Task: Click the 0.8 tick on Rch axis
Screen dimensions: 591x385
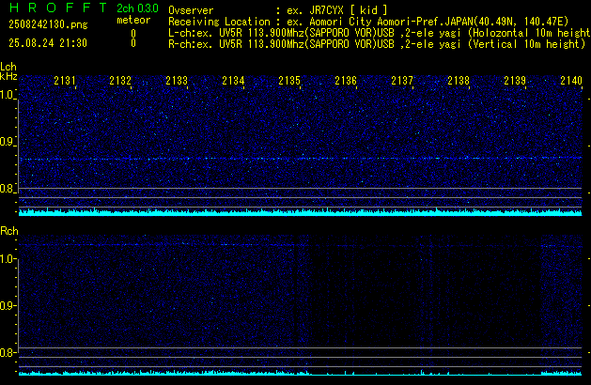Action: tap(7, 352)
